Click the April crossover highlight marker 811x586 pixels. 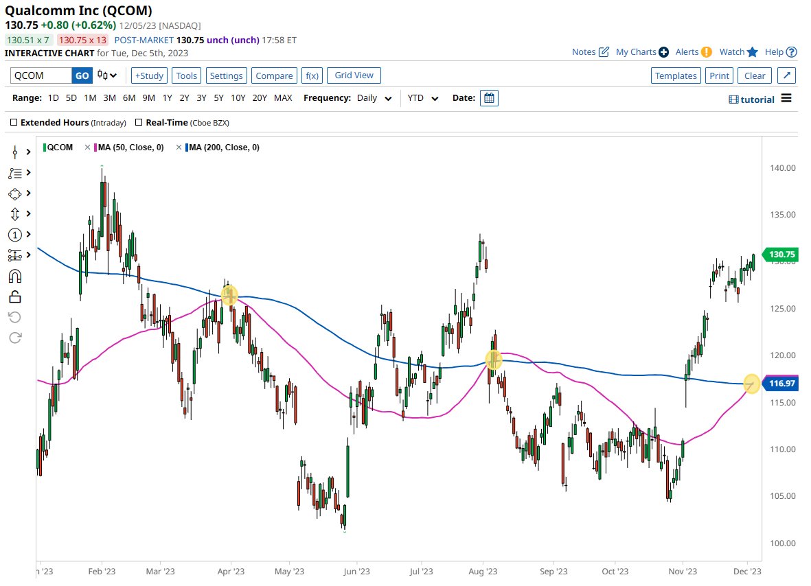(229, 294)
